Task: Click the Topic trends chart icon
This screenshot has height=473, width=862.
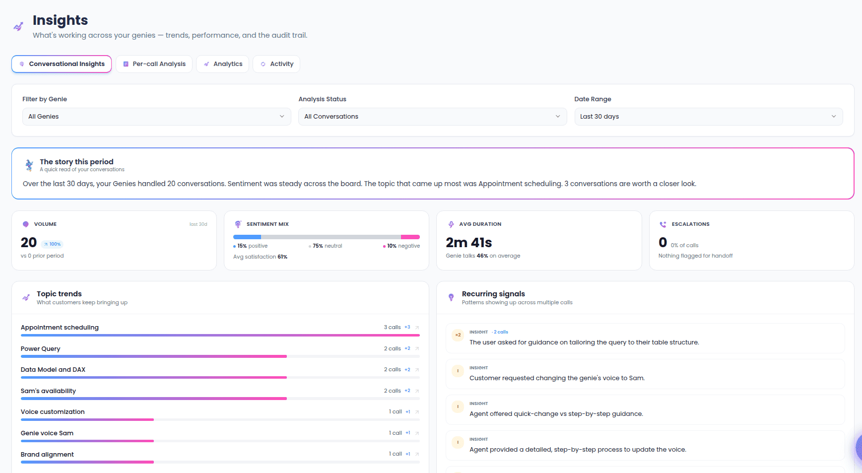Action: click(26, 298)
